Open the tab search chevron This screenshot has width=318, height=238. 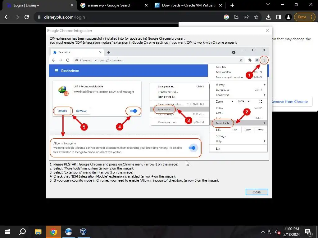[x=268, y=4]
